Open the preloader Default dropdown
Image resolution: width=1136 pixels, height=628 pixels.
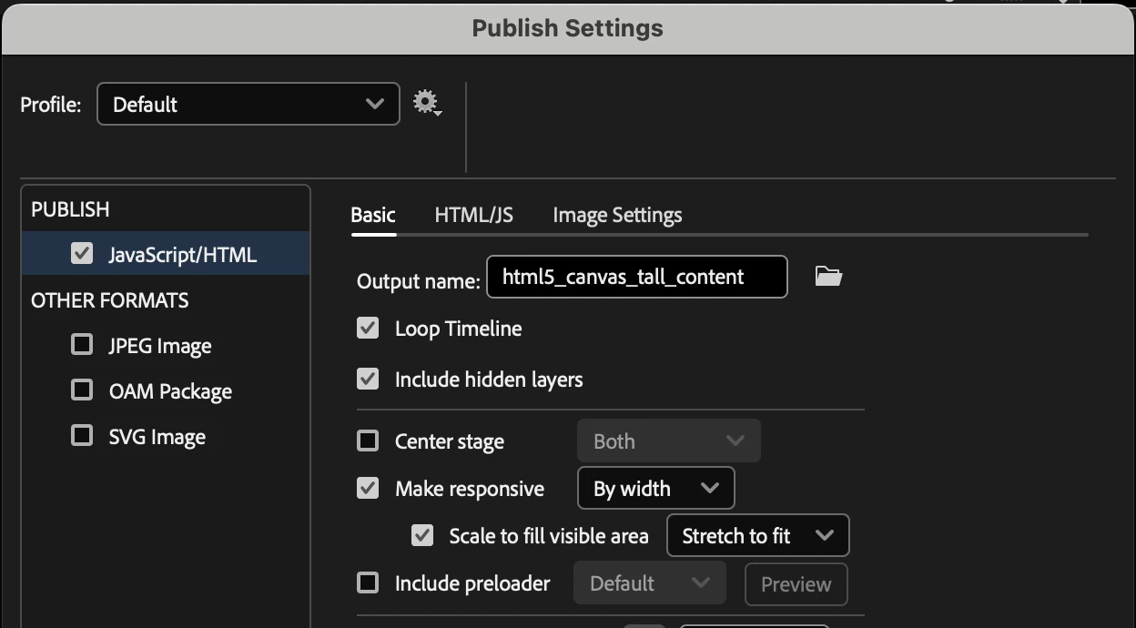tap(649, 582)
